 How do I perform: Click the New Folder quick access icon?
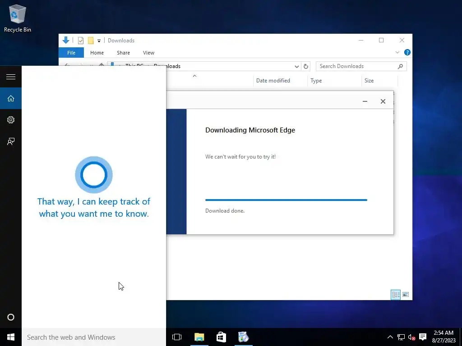(91, 41)
